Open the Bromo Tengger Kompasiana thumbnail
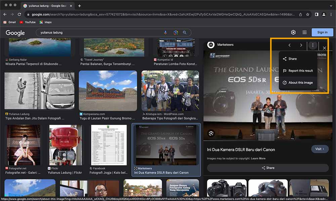 point(108,90)
